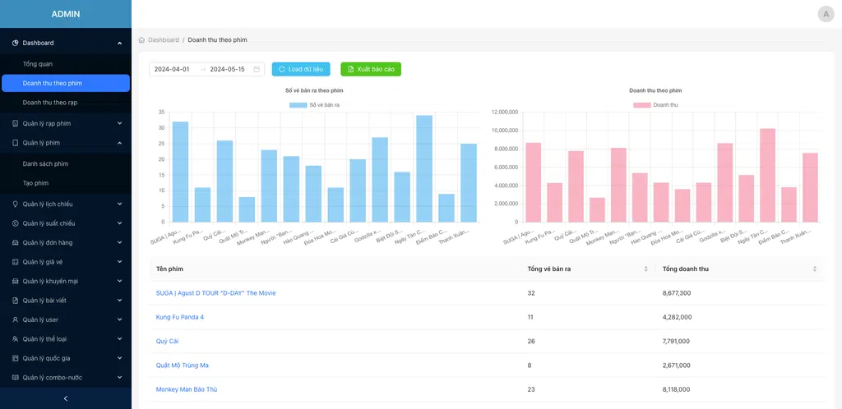
Task: Sort by Tổng vé bán ra arrows
Action: 646,269
